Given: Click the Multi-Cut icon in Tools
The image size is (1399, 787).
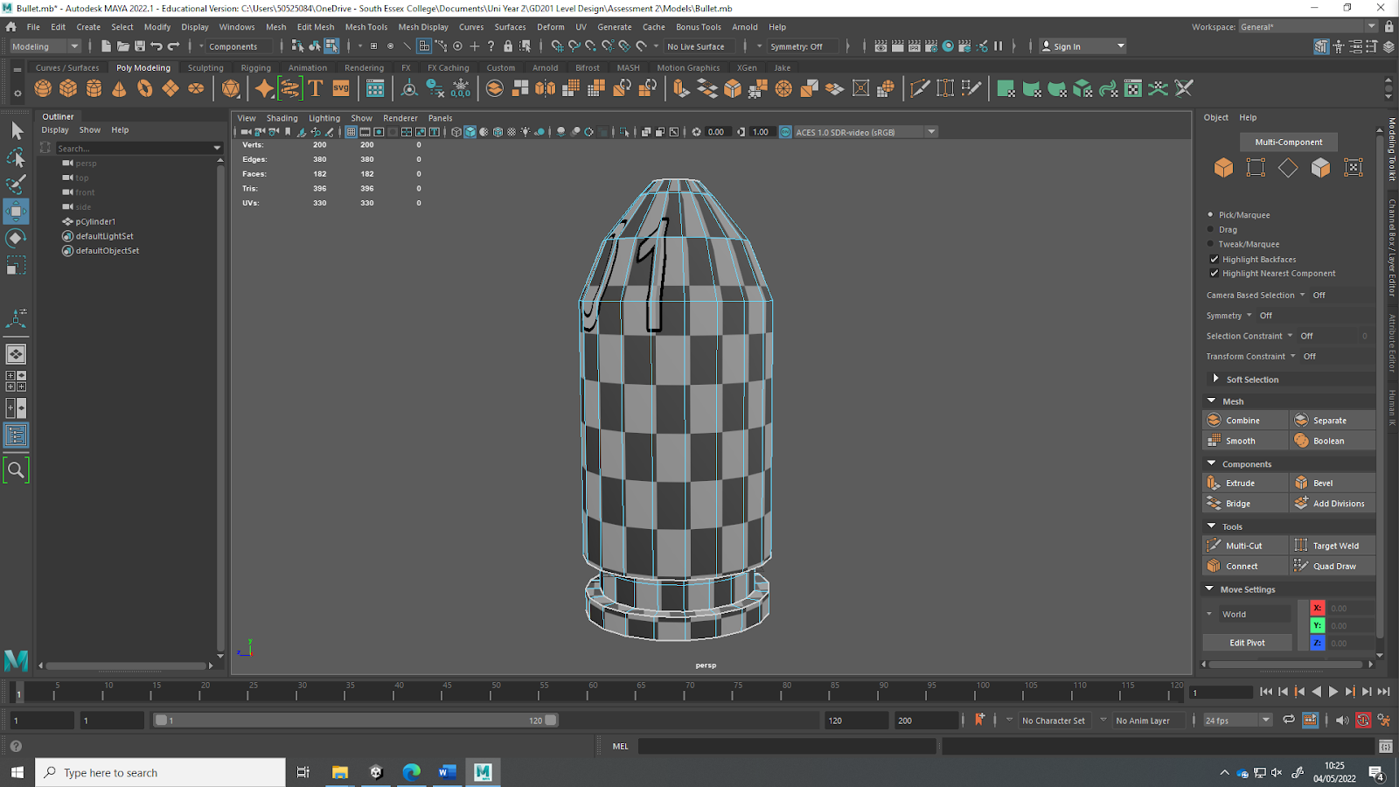Looking at the screenshot, I should click(x=1214, y=545).
